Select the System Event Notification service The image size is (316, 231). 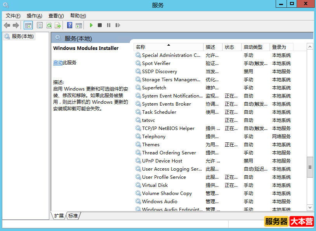(213, 96)
